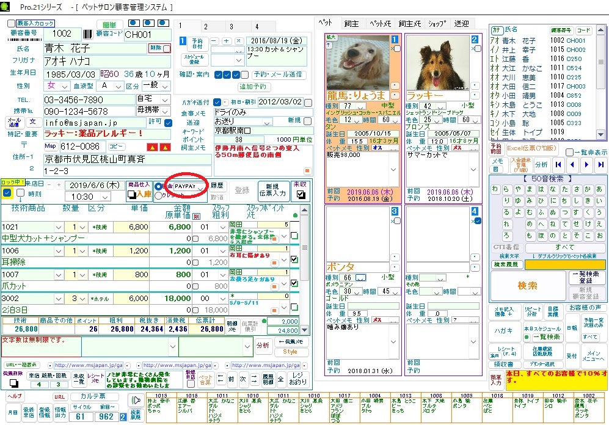Image resolution: width=609 pixels, height=425 pixels.
Task: Click the blue number 1 badge on 龍馬's card
Action: pos(395,40)
